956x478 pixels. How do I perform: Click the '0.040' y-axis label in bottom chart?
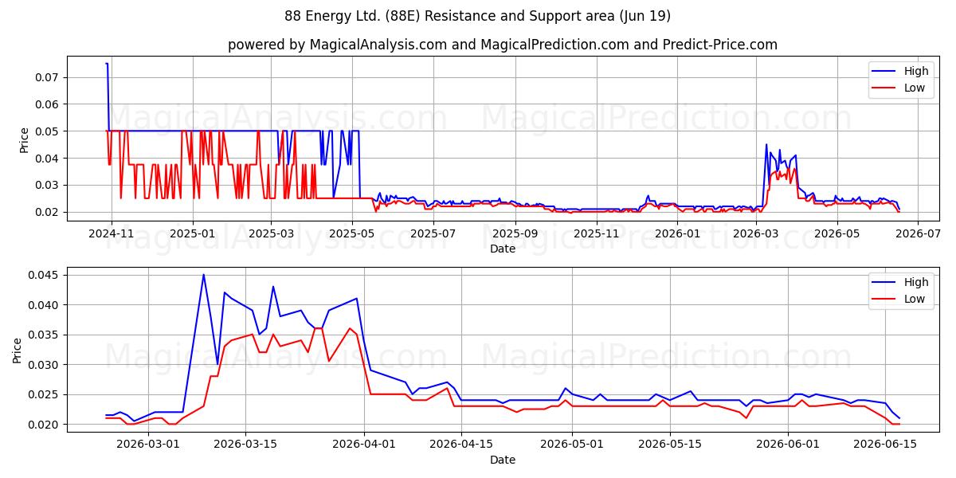[45, 305]
